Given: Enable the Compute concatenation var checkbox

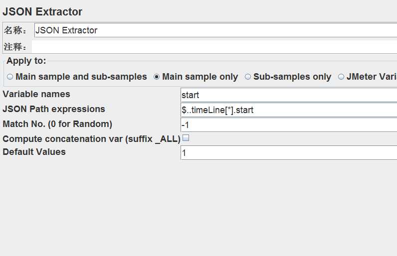Looking at the screenshot, I should 186,138.
